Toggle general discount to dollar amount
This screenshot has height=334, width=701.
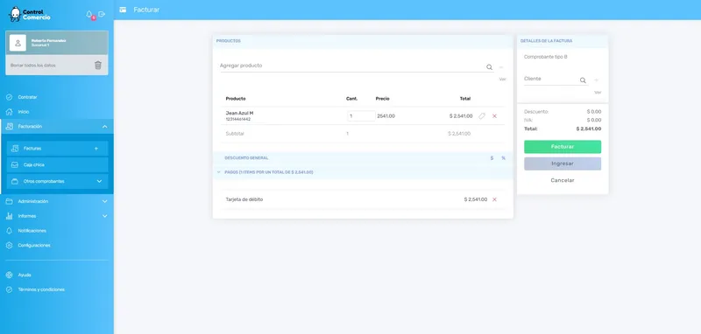tap(492, 158)
